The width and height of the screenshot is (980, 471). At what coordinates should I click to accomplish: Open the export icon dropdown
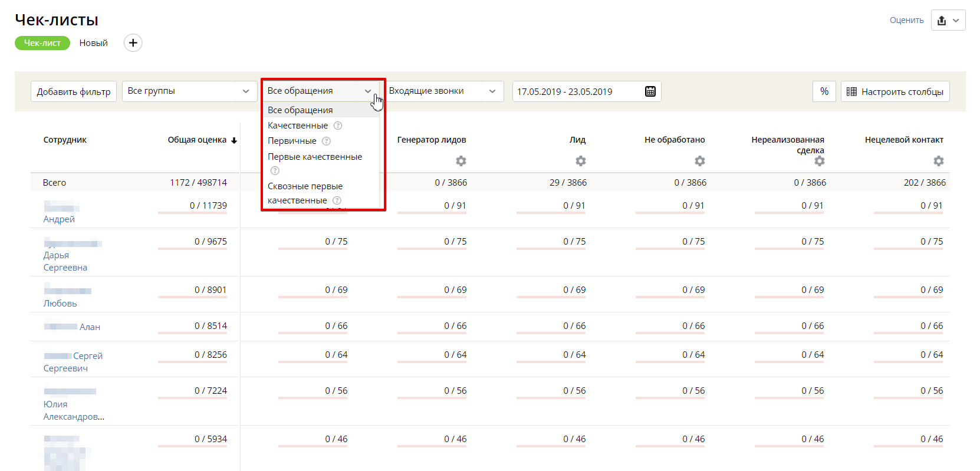[948, 20]
